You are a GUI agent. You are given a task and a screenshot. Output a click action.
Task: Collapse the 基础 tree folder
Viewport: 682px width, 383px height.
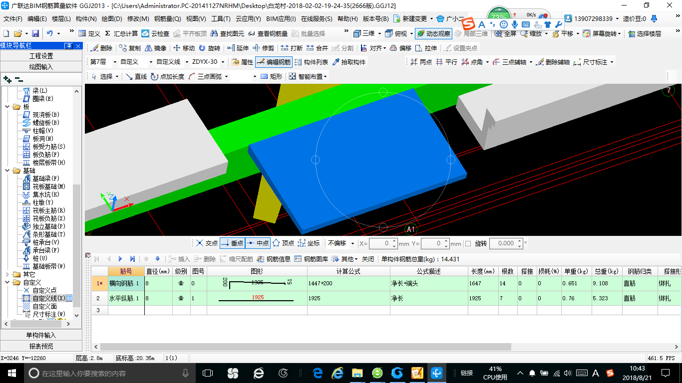pos(7,171)
